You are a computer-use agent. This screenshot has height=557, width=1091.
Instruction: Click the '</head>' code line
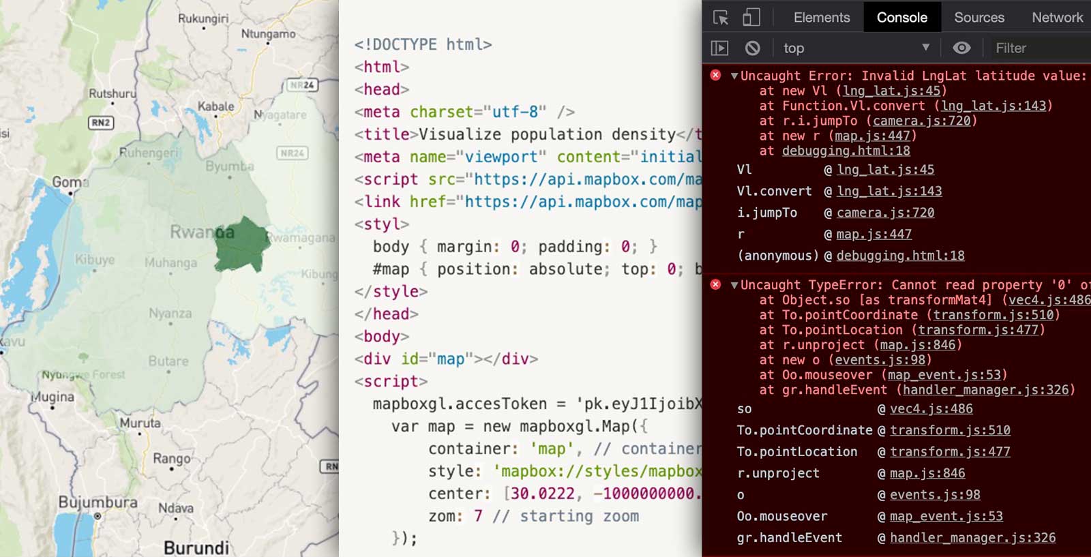[x=387, y=314]
